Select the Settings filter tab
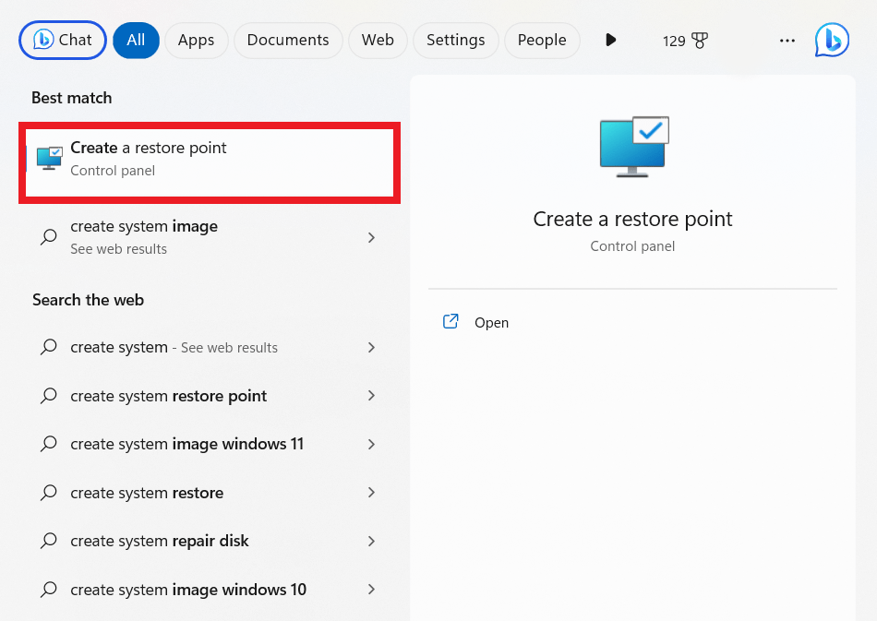877x621 pixels. click(455, 41)
